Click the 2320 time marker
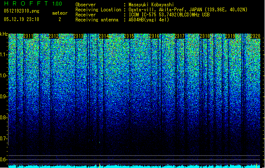This screenshot has height=168, width=265. pyautogui.click(x=255, y=36)
